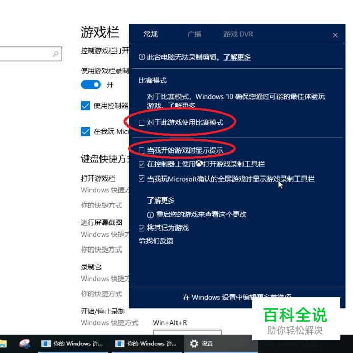Click the 游戏栏 page title

click(x=100, y=32)
